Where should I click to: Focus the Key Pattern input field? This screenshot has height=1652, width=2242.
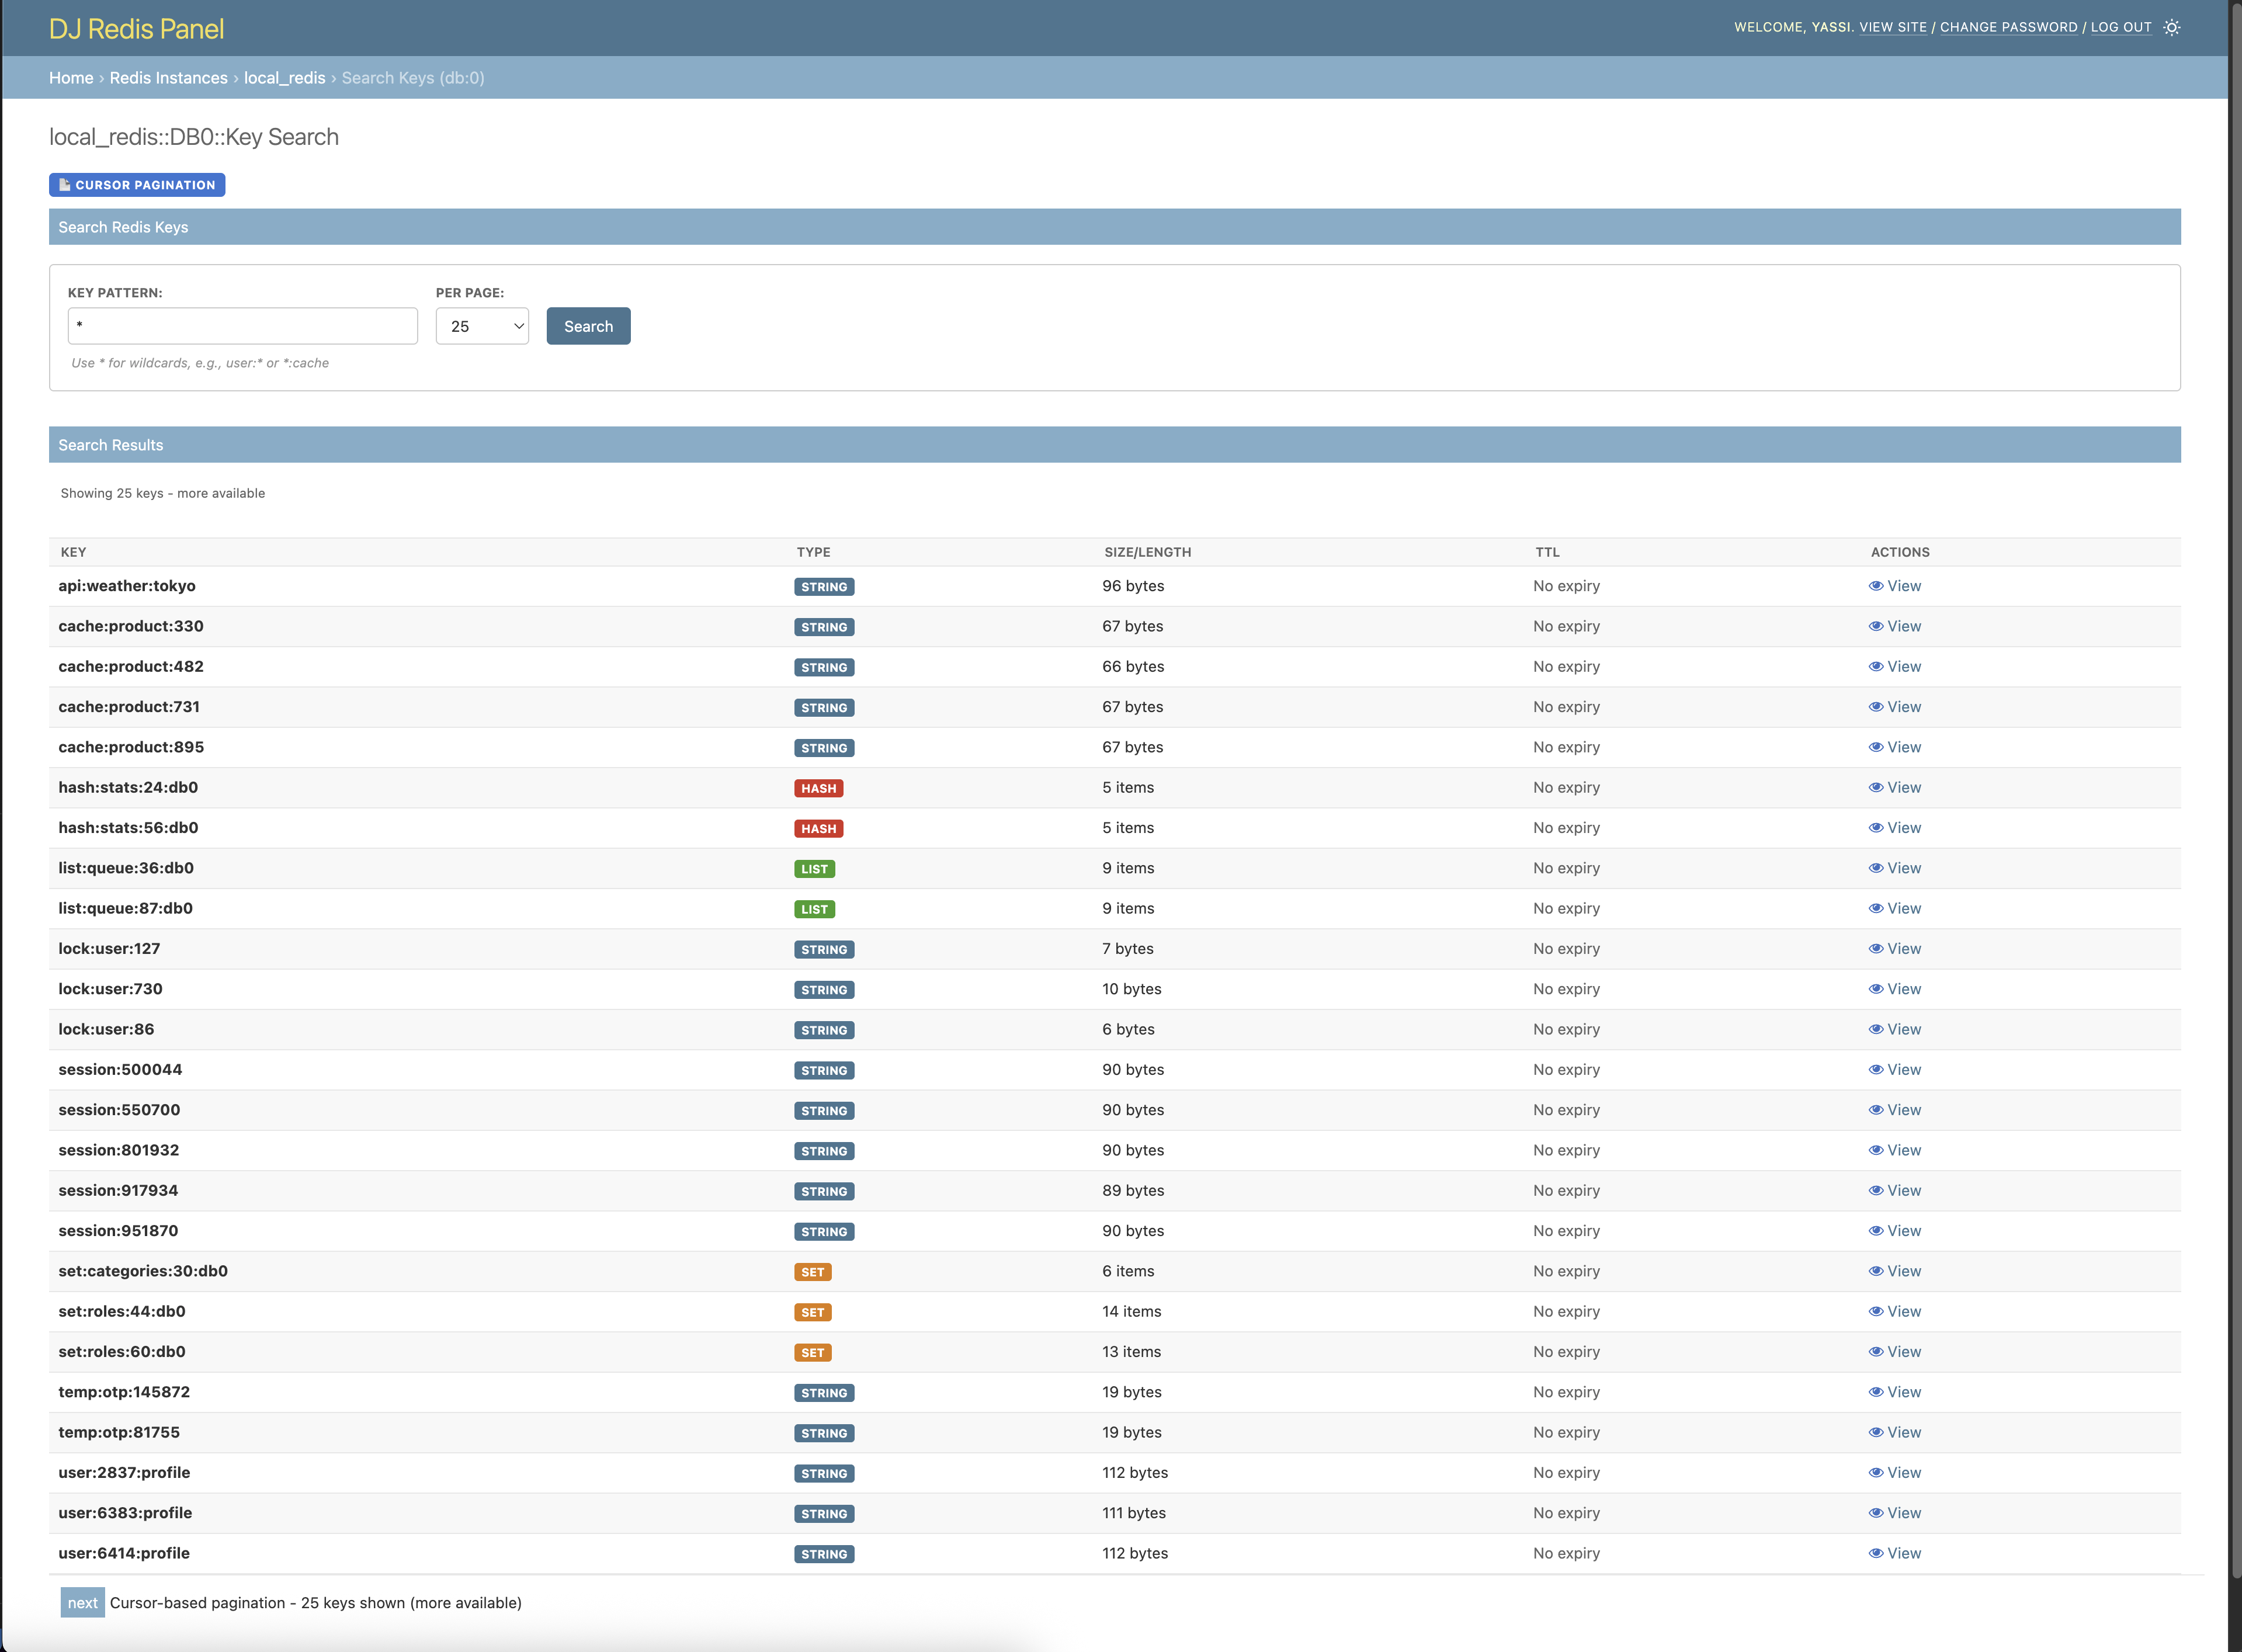pos(242,326)
